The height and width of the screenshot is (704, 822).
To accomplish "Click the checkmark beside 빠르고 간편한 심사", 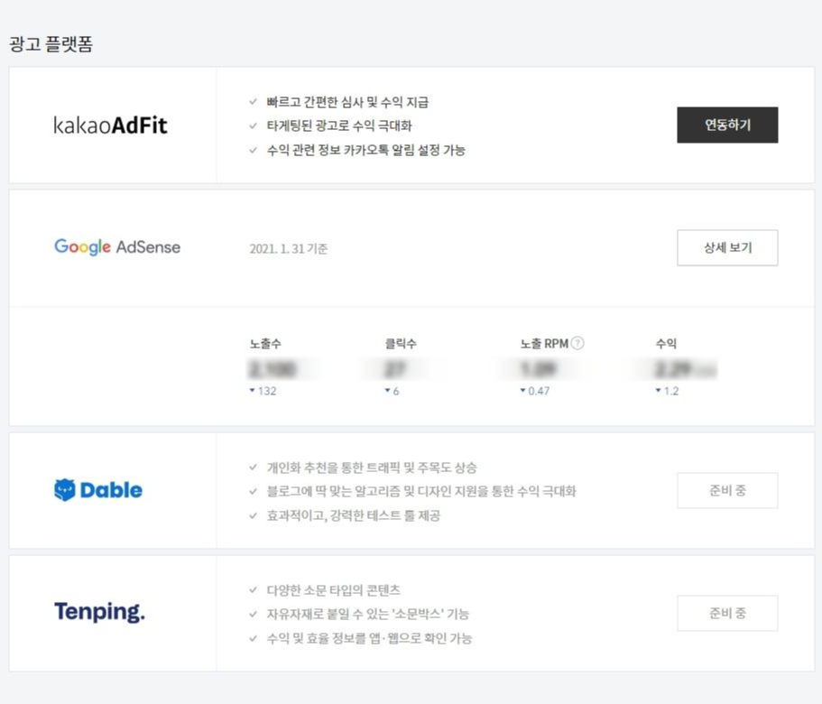I will click(x=254, y=101).
